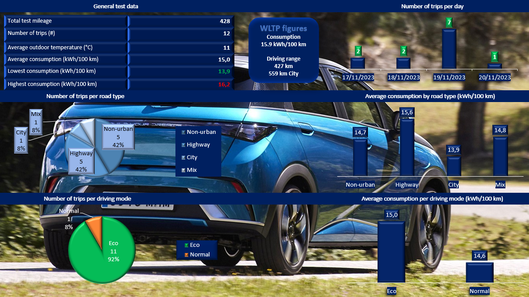Click 'Average consumption by road type' chart title
The width and height of the screenshot is (529, 297).
coord(430,96)
